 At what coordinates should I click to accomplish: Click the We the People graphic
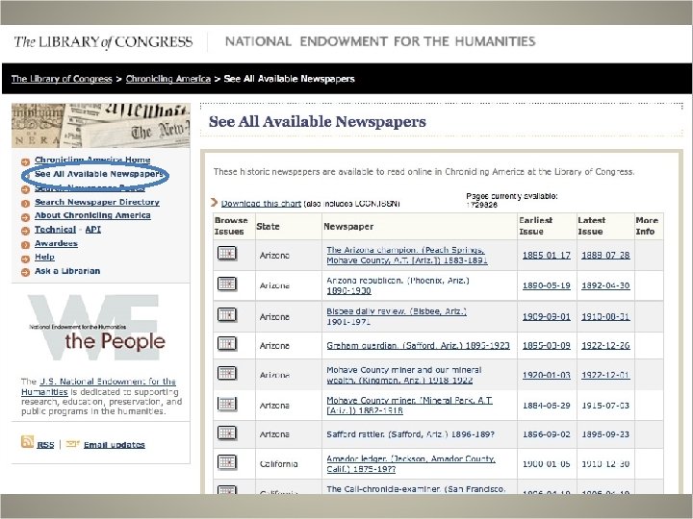pos(97,328)
